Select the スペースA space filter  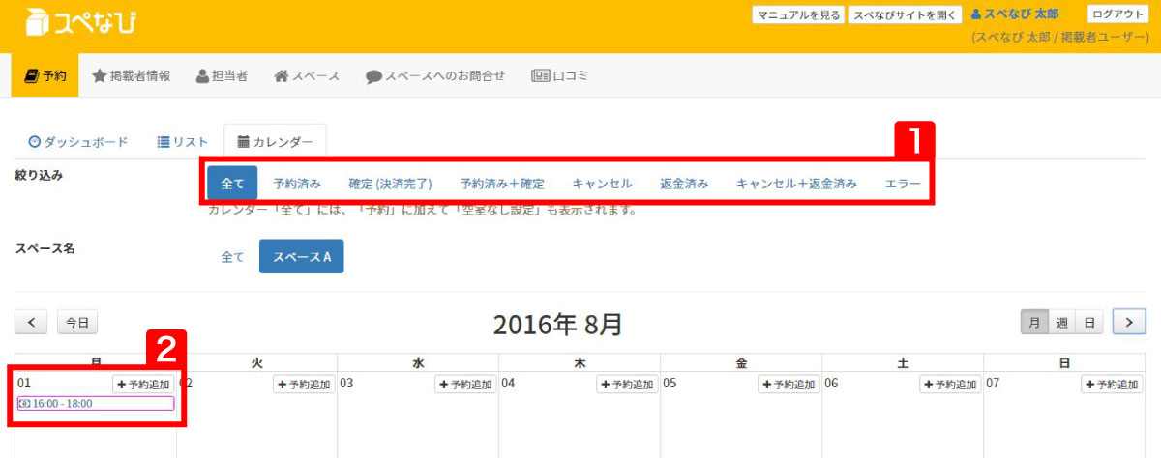coord(302,257)
